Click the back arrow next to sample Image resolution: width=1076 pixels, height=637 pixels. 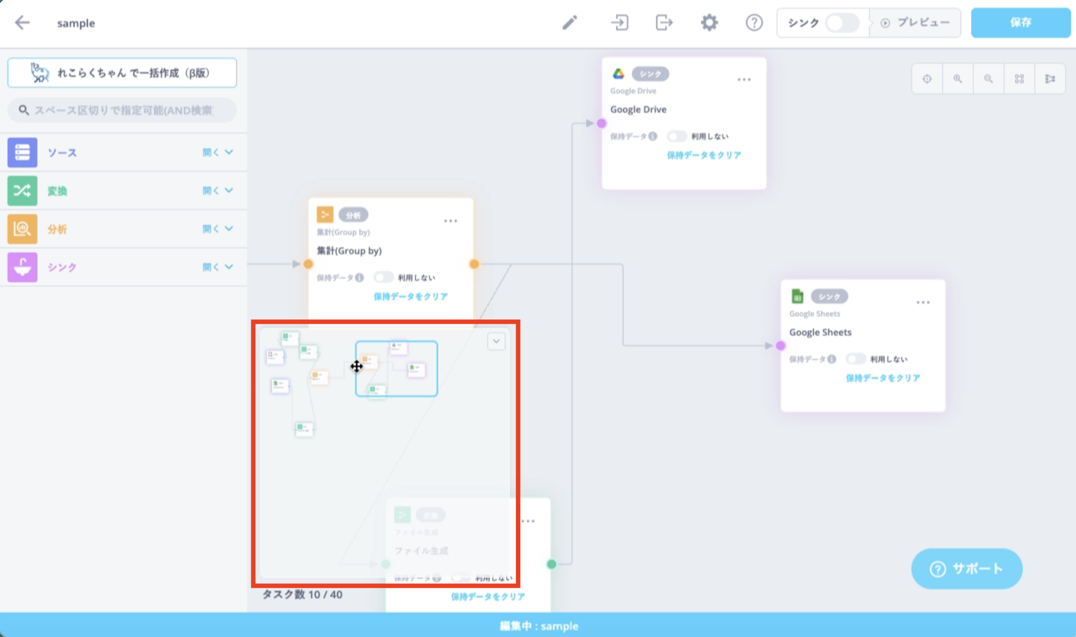coord(22,22)
